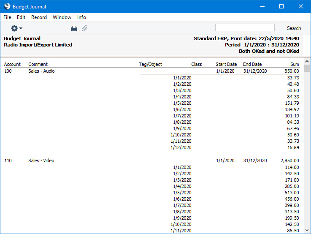Click the Both OKed and not OKed text

pos(269,51)
